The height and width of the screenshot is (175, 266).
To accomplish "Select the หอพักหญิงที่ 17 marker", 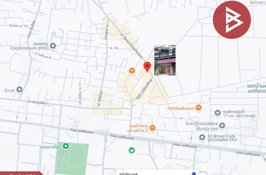I will (x=218, y=113).
